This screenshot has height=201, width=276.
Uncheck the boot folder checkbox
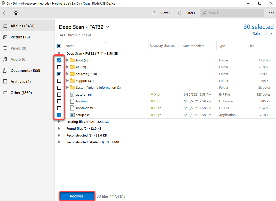[x=59, y=60]
